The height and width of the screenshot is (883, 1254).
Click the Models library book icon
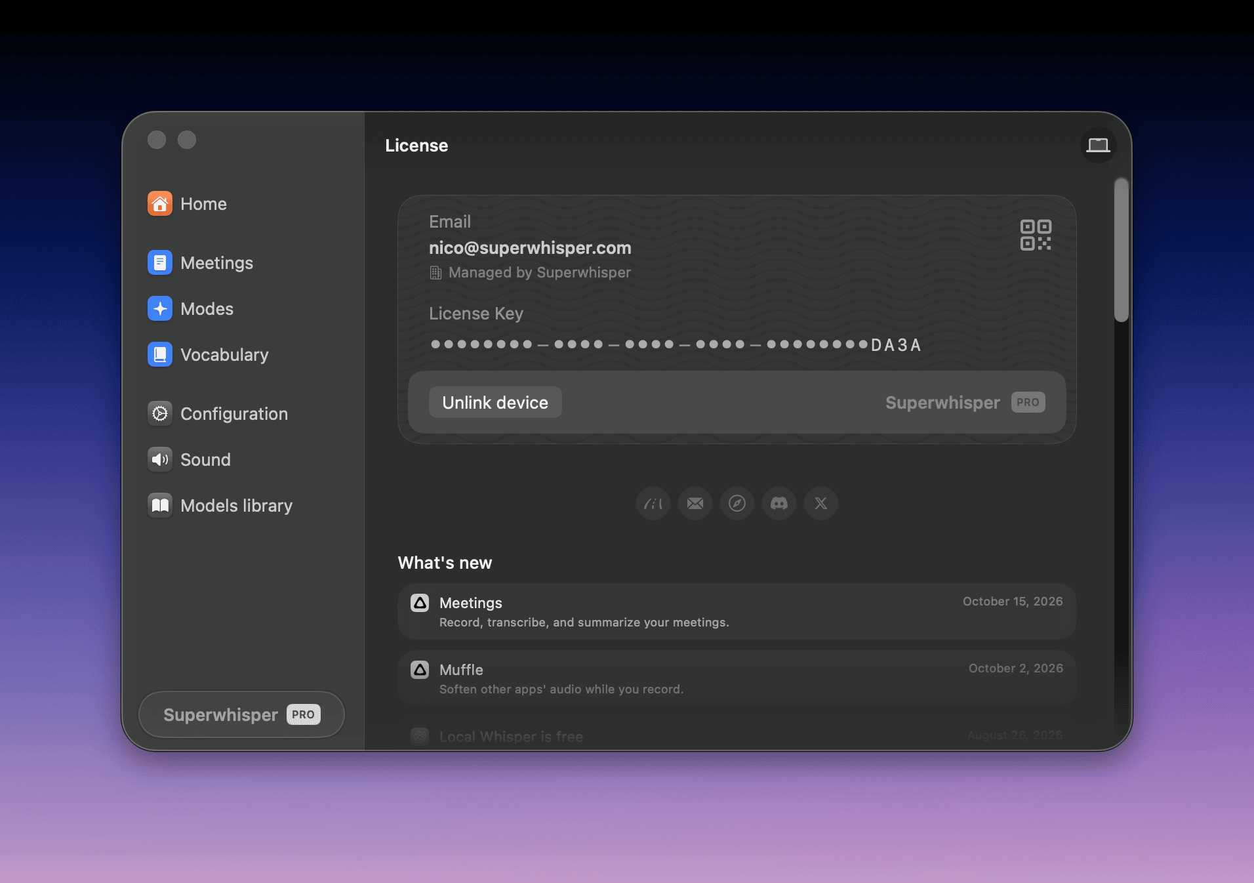click(x=160, y=506)
